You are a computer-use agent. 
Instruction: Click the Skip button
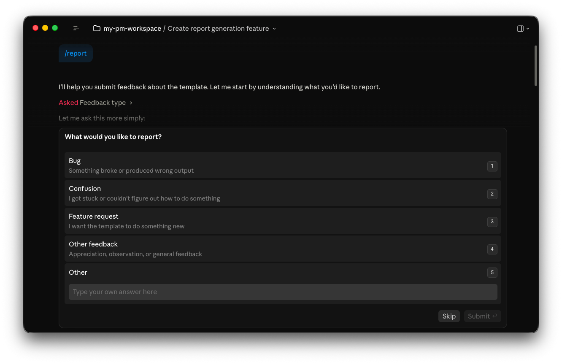[449, 316]
